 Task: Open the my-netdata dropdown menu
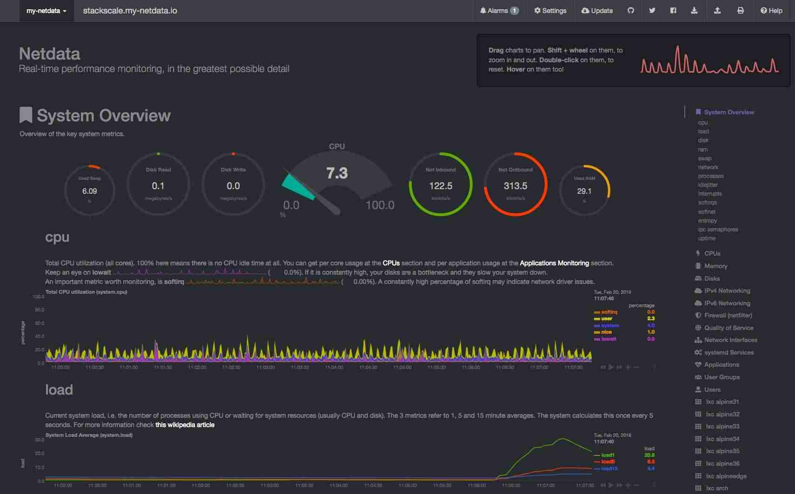[46, 11]
